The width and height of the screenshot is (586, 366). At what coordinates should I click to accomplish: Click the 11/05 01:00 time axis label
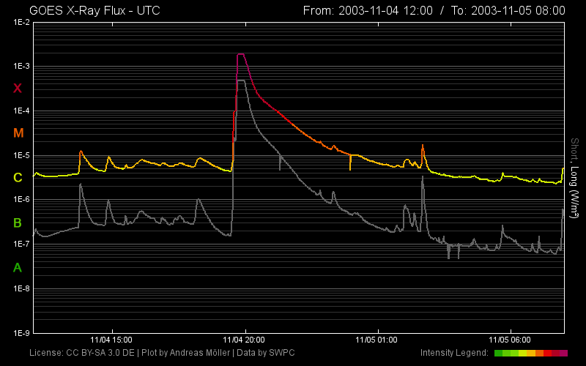click(x=377, y=340)
